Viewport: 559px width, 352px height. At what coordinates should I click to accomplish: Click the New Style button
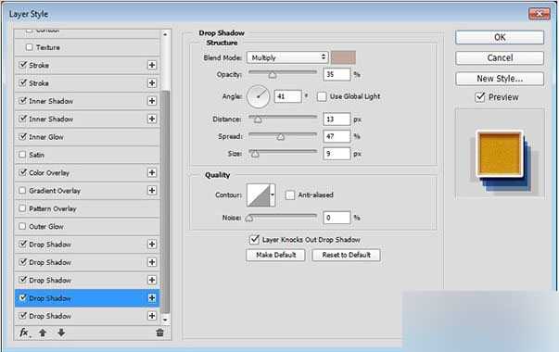pos(500,79)
